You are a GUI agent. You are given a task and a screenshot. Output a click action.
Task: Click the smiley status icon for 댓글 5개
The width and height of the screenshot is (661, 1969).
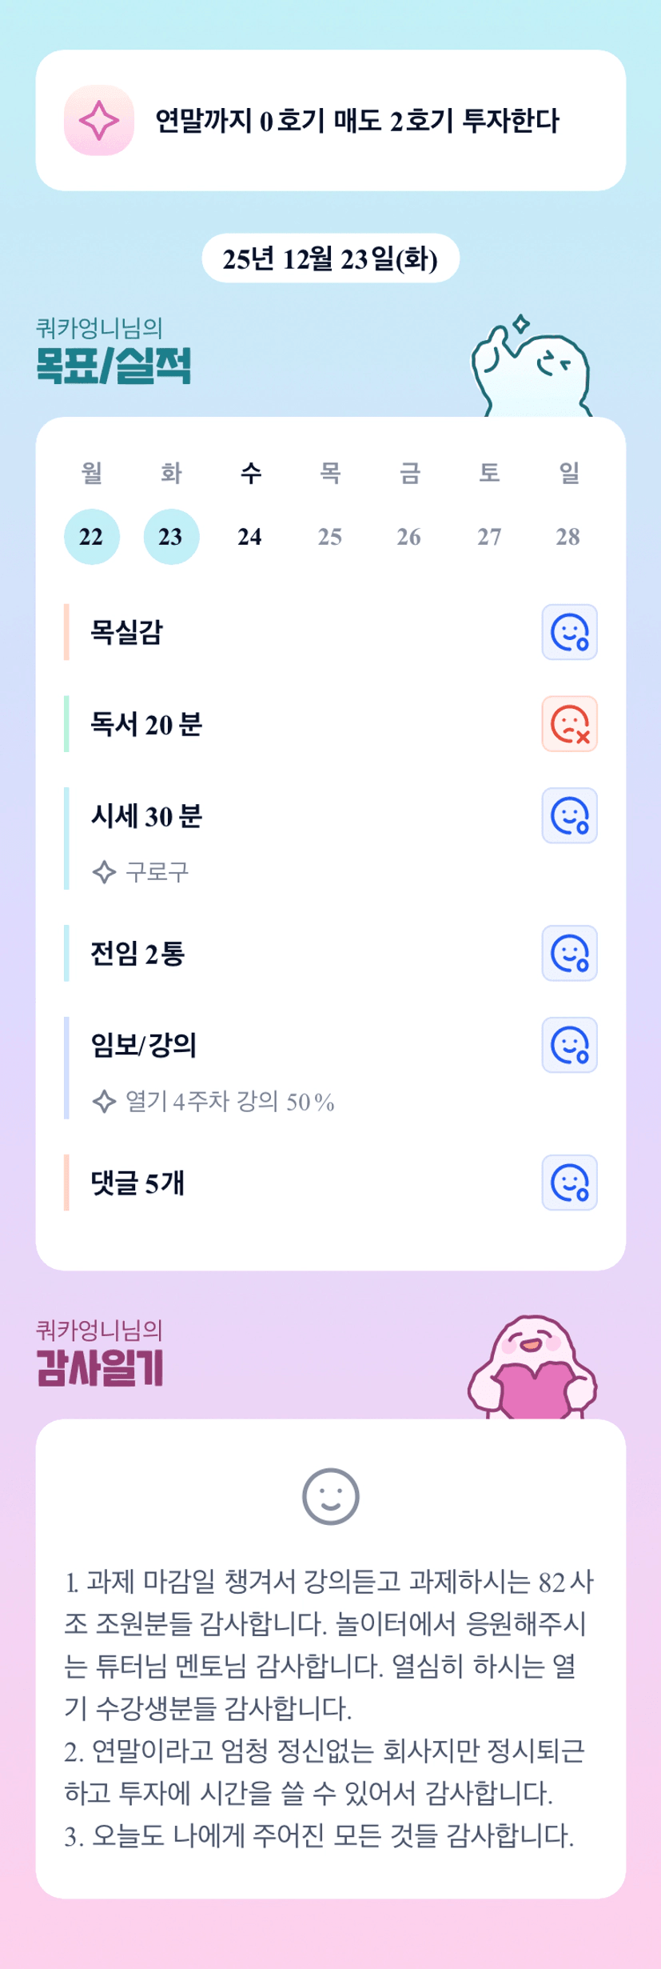[x=569, y=1183]
